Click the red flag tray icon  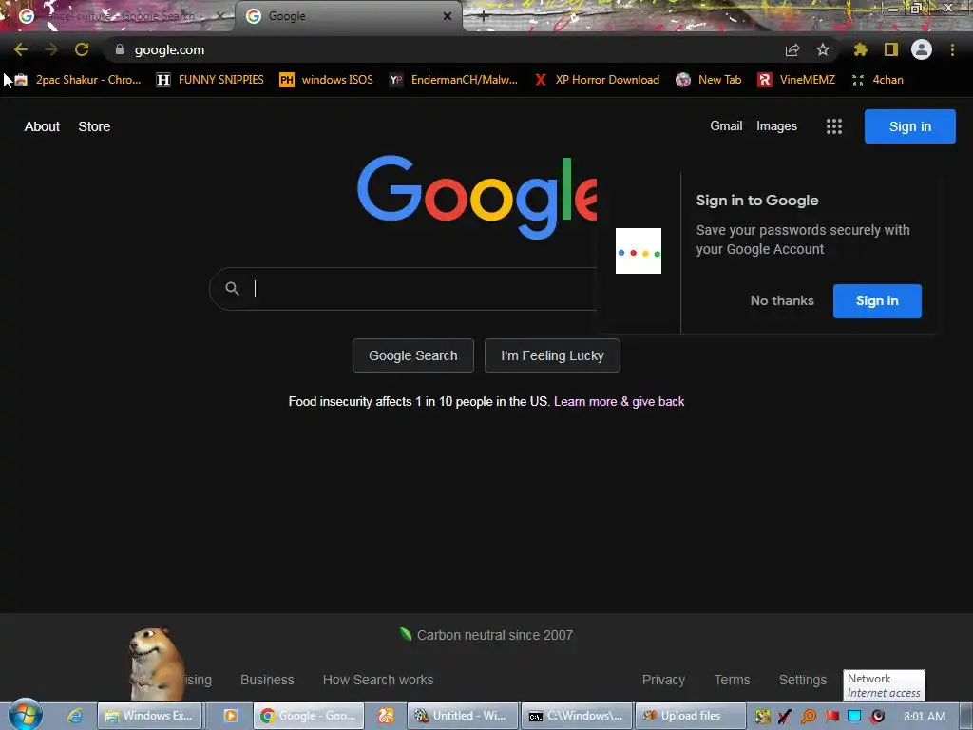click(x=831, y=717)
